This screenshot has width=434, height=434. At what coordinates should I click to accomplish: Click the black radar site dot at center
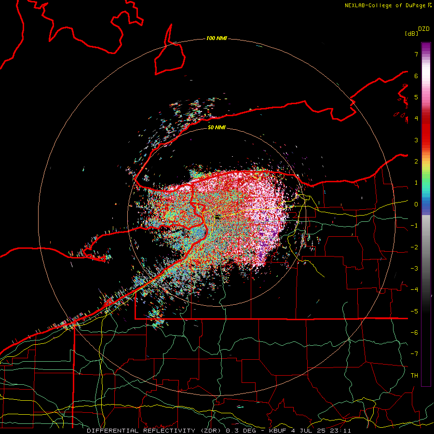click(x=217, y=217)
